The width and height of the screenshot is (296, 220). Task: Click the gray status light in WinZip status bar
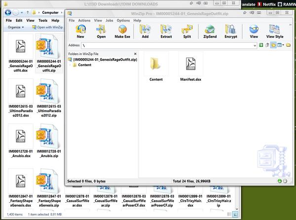coord(285,181)
